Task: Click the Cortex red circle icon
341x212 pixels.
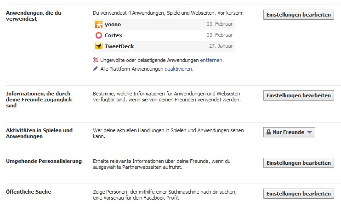Action: click(98, 35)
